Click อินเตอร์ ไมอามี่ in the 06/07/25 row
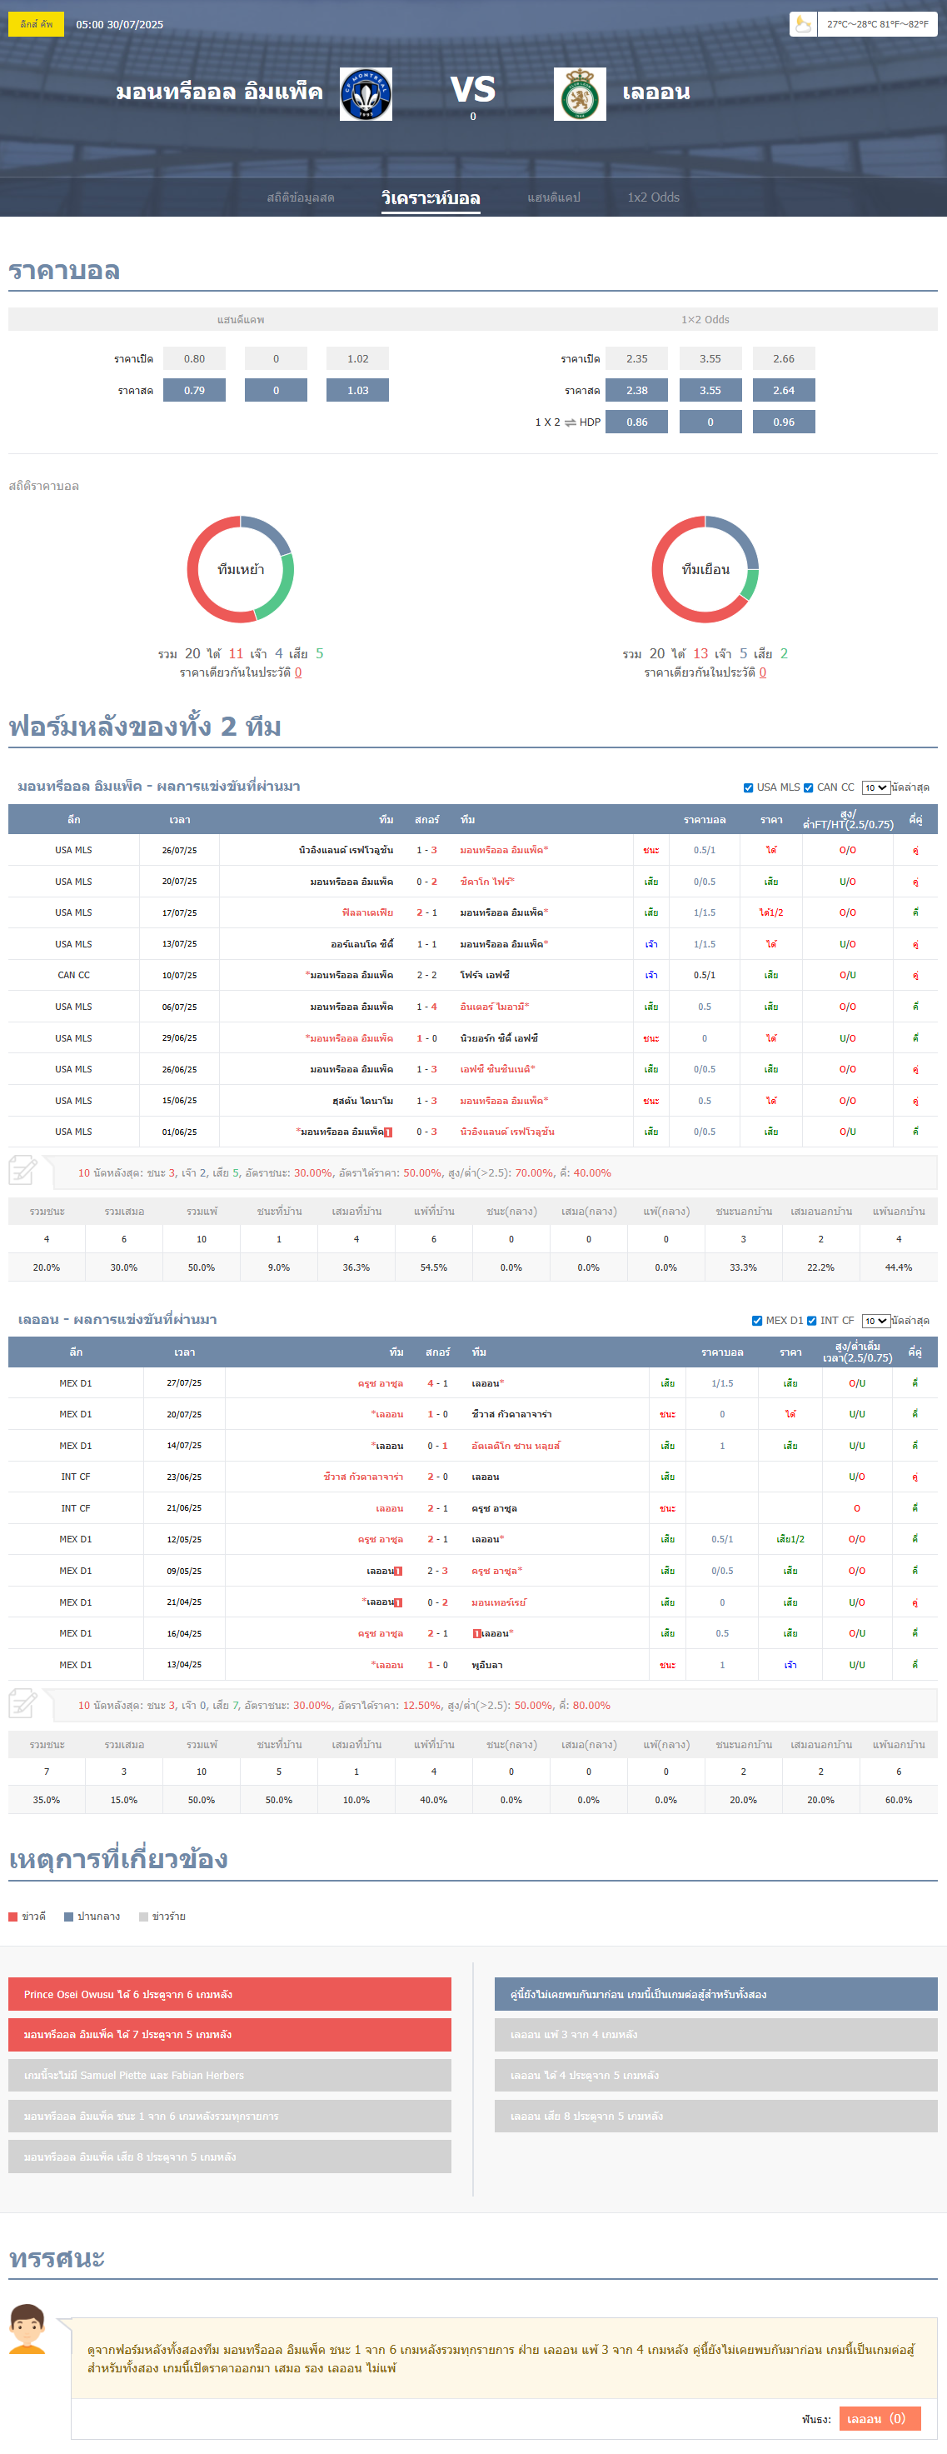 pyautogui.click(x=494, y=1007)
